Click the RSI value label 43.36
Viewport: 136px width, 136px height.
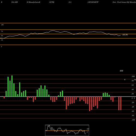click(x=125, y=35)
